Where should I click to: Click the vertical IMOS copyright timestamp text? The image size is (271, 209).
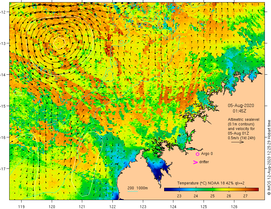269,157
